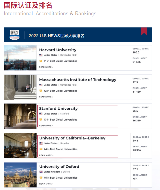Click the MIT columns thumbnail photo

(20, 87)
